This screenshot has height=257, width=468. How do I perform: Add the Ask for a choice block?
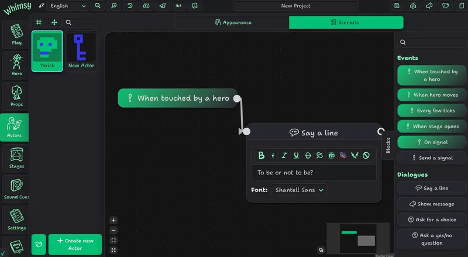click(432, 220)
